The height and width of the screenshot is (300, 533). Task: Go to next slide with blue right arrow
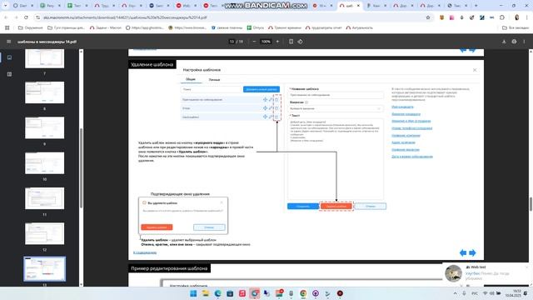pyautogui.click(x=472, y=252)
